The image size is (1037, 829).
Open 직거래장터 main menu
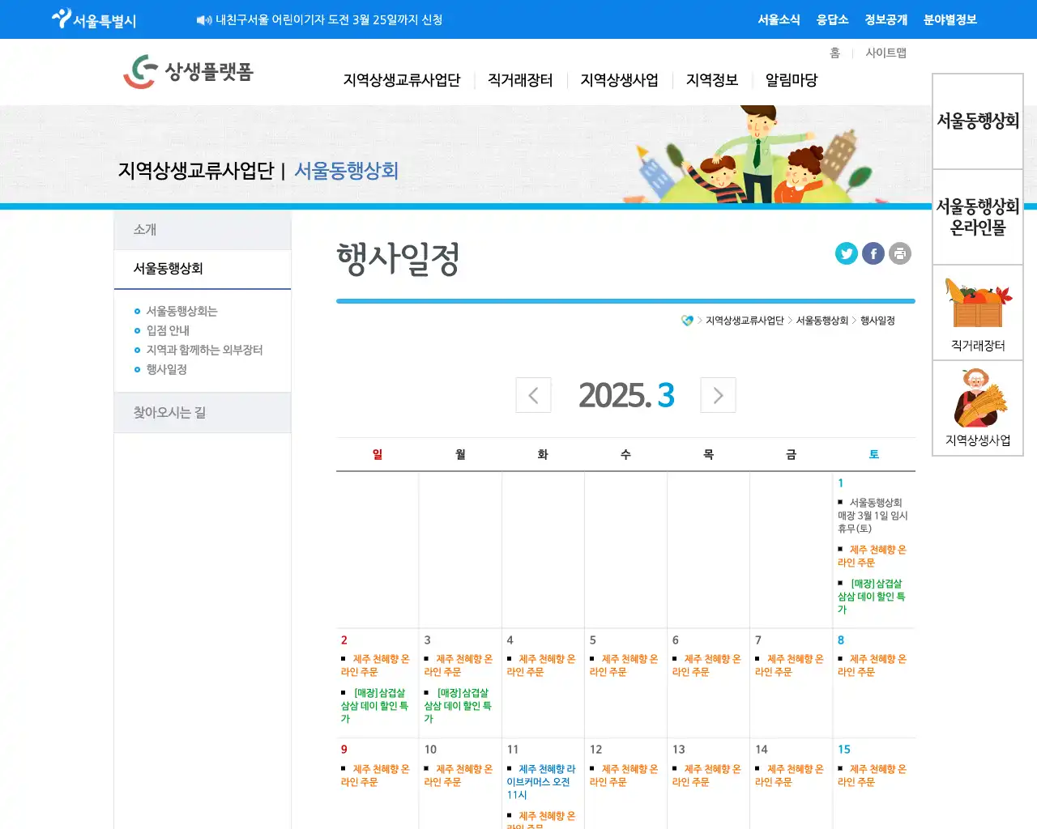[520, 80]
